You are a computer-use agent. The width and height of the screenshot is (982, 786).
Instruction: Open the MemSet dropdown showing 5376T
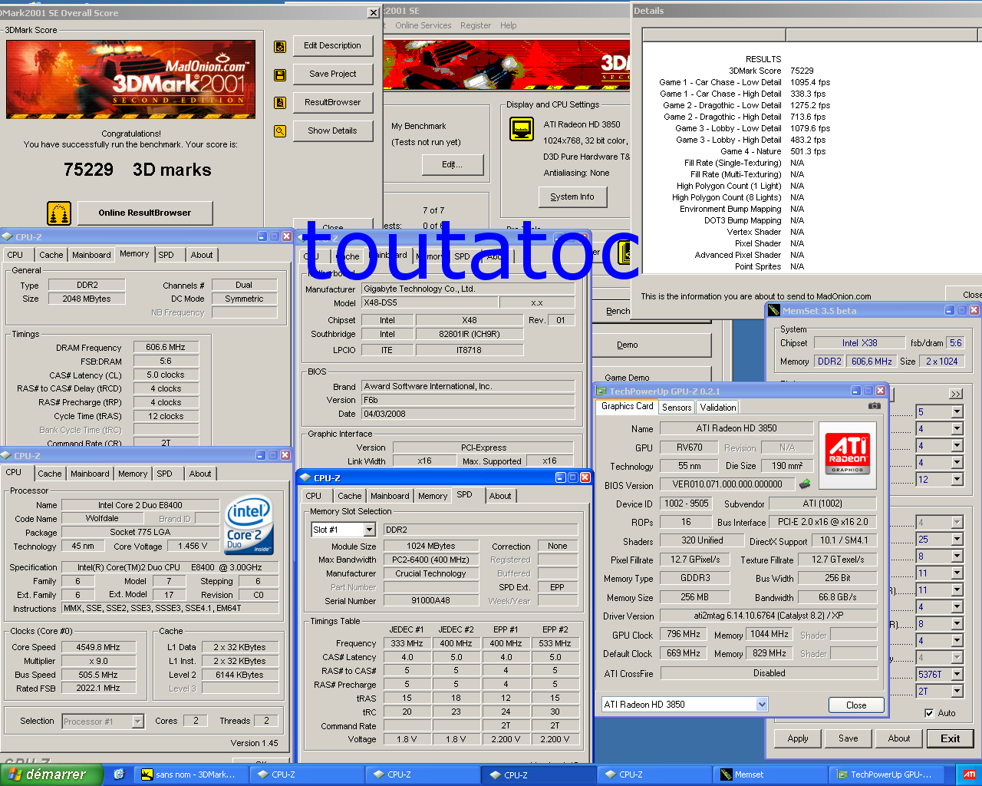point(957,675)
